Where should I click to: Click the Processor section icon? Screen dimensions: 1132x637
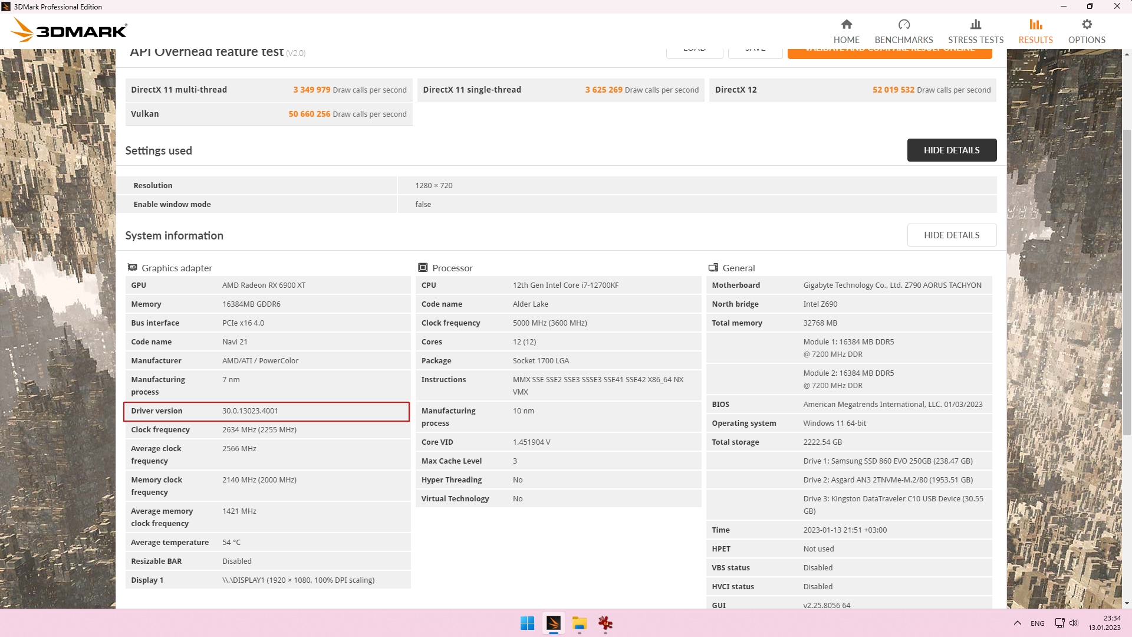423,268
